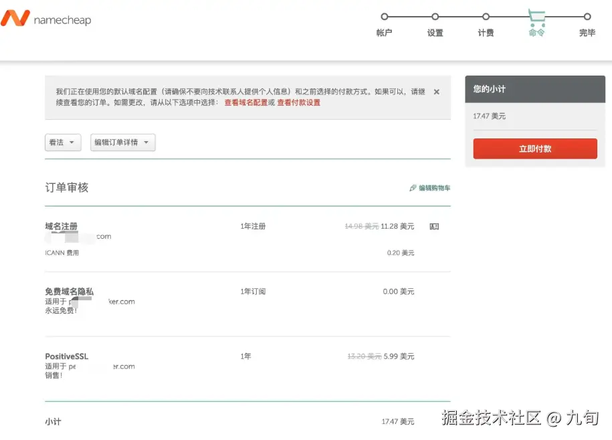Click the 编辑购物车 link
This screenshot has height=440, width=612.
(x=434, y=188)
